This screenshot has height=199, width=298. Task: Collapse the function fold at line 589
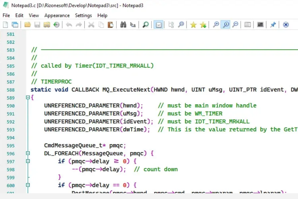[x=28, y=97]
